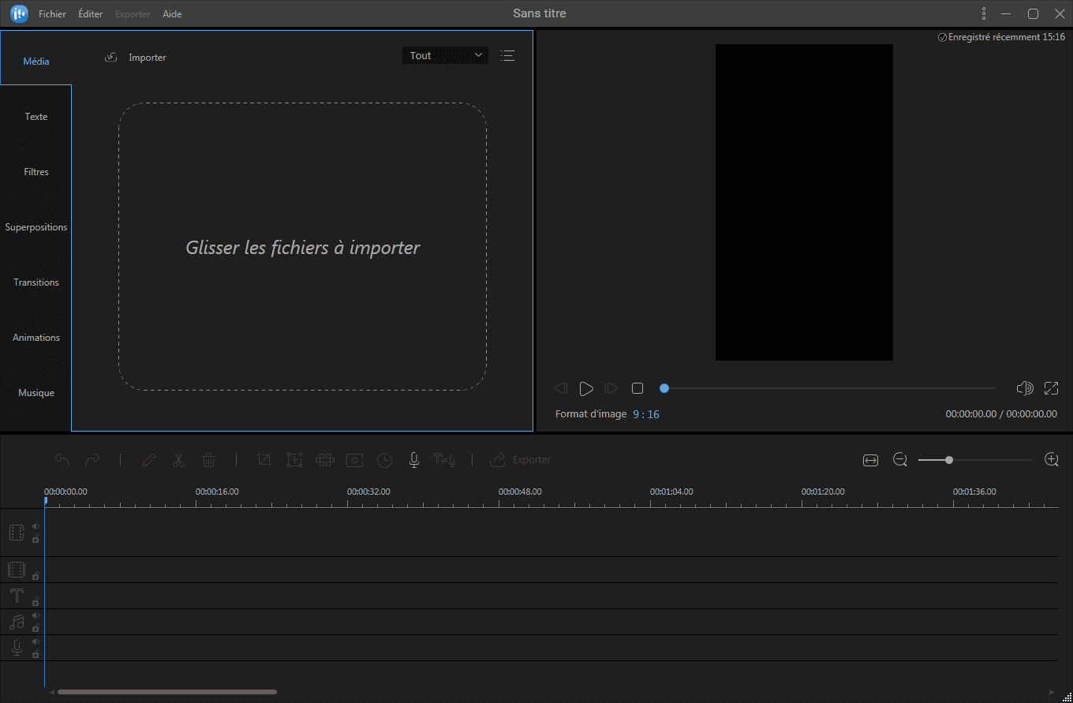Click the Freeze frame icon
The width and height of the screenshot is (1073, 703).
point(355,459)
